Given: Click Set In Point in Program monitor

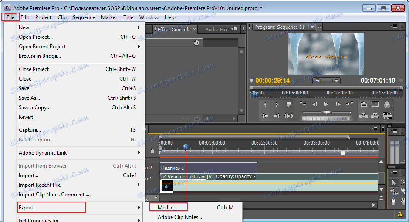Looking at the screenshot, I should (265, 105).
